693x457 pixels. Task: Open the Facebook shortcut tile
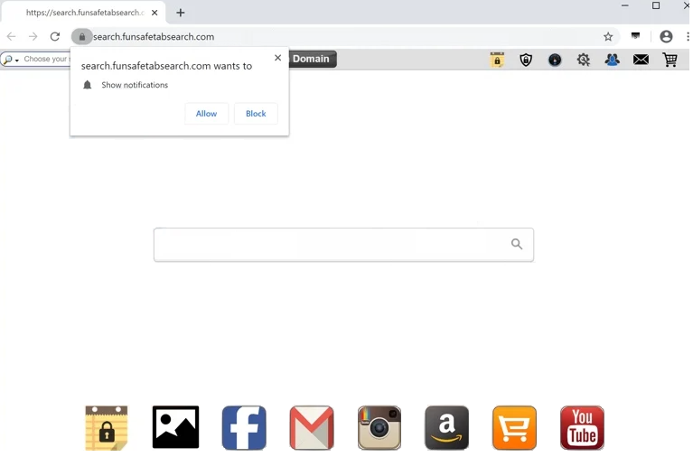click(x=244, y=428)
